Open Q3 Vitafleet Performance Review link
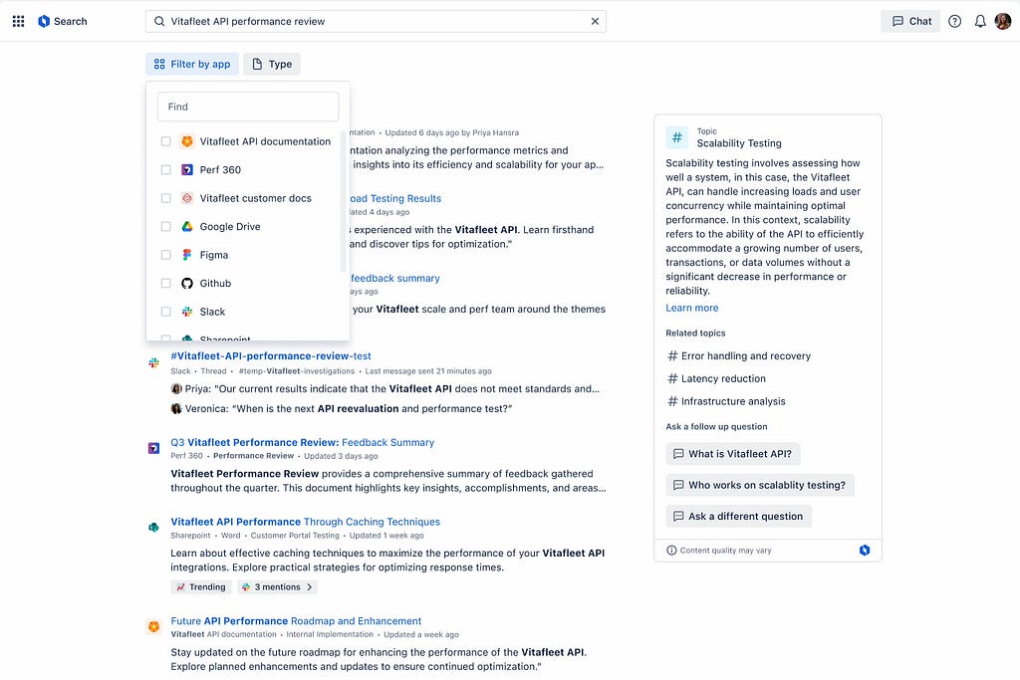Screen dimensions: 1020x680 303,443
